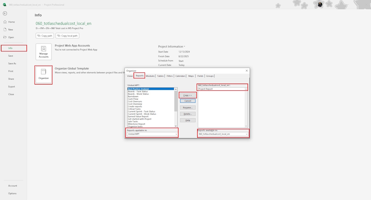Choose Save As in the sidebar
The width and height of the screenshot is (371, 200).
pos(12,63)
